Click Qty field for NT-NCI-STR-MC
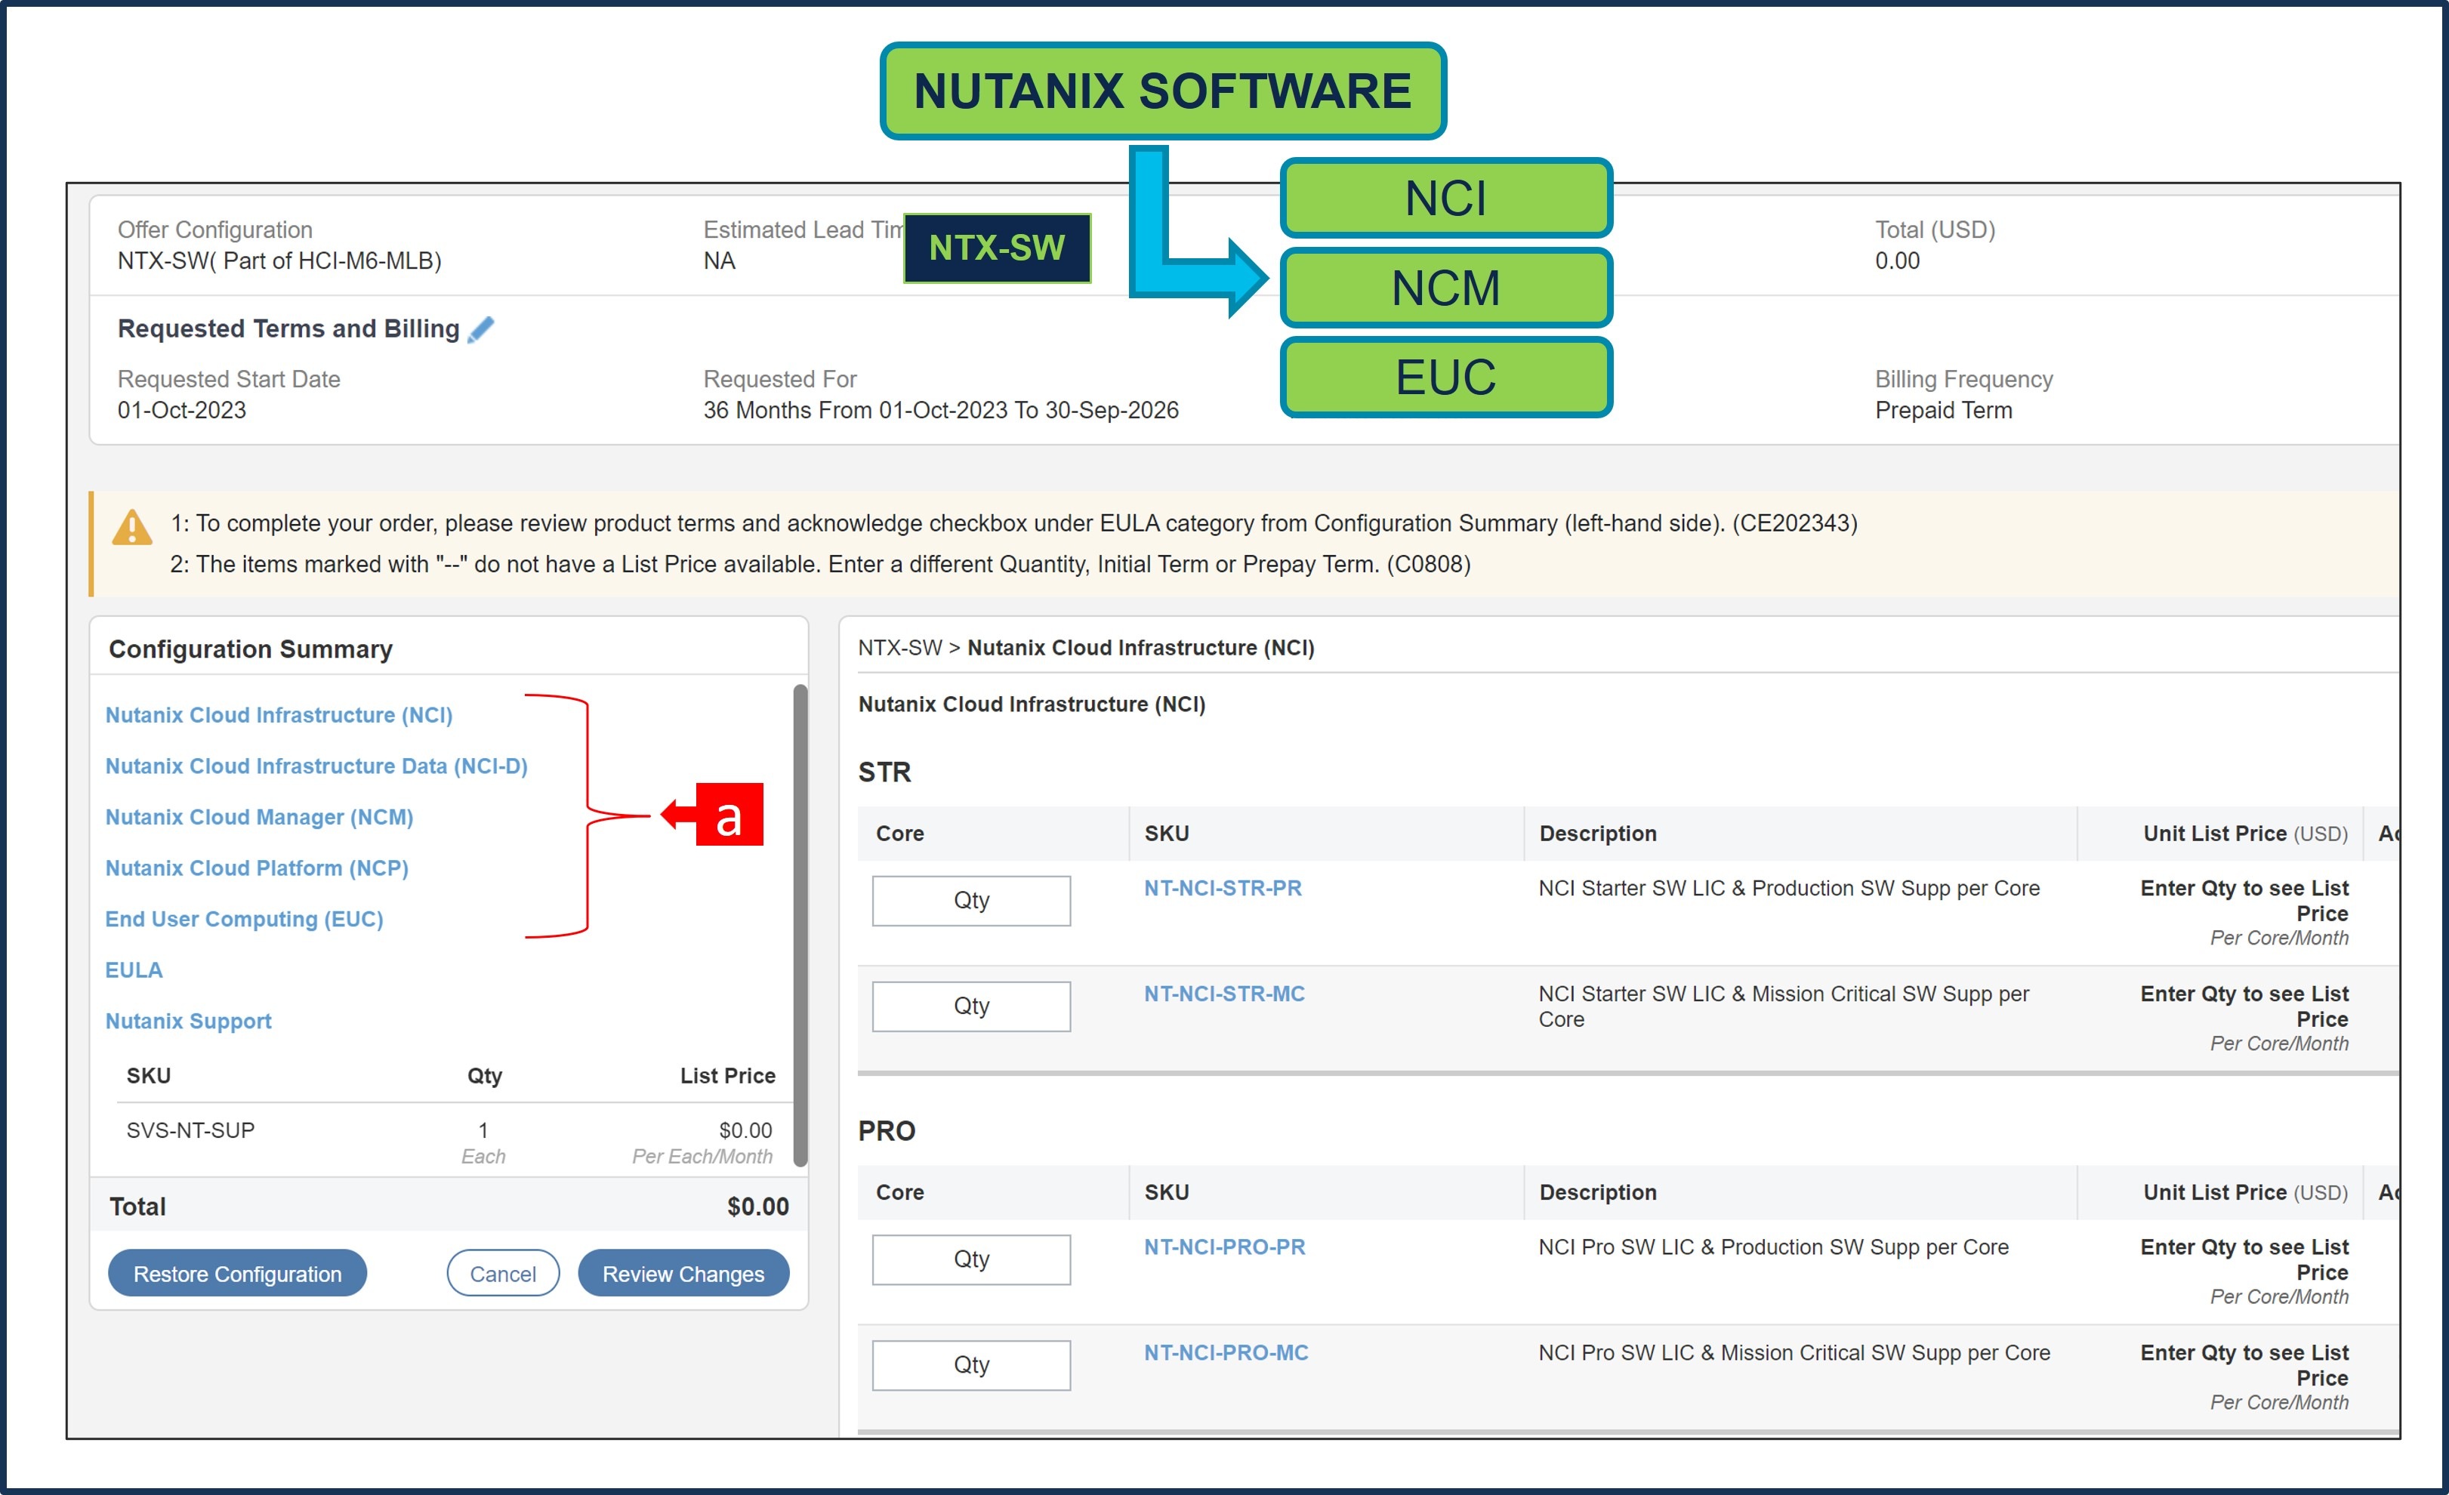 tap(971, 1006)
